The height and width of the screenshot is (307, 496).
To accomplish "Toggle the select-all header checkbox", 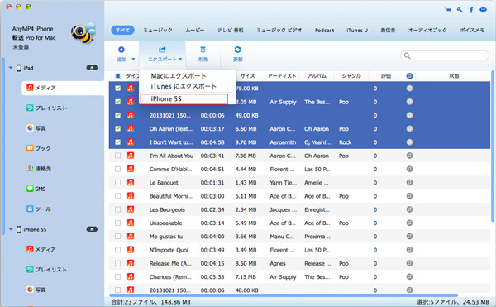I will coord(117,76).
